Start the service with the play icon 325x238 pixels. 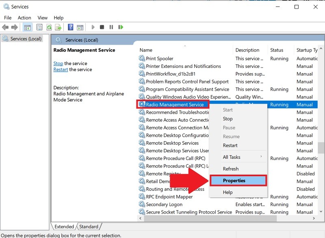(x=93, y=27)
